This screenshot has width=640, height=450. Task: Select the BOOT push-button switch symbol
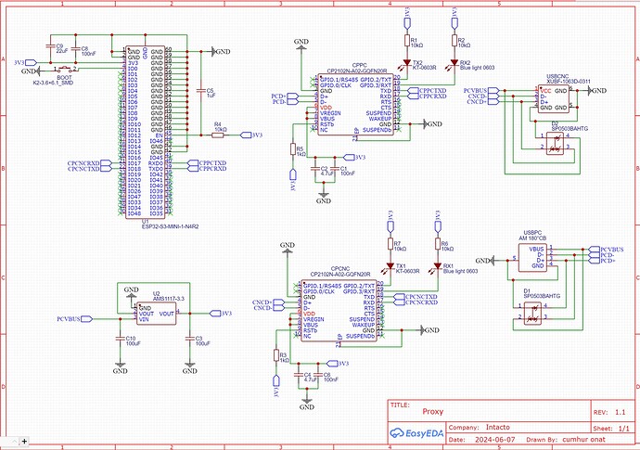65,68
